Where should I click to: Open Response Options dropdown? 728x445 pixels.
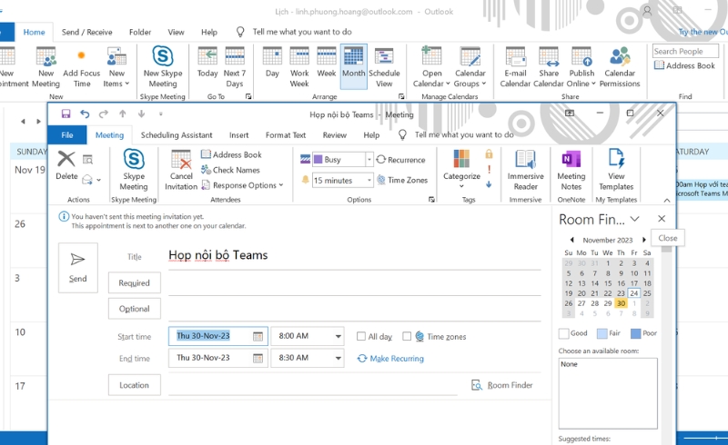242,185
